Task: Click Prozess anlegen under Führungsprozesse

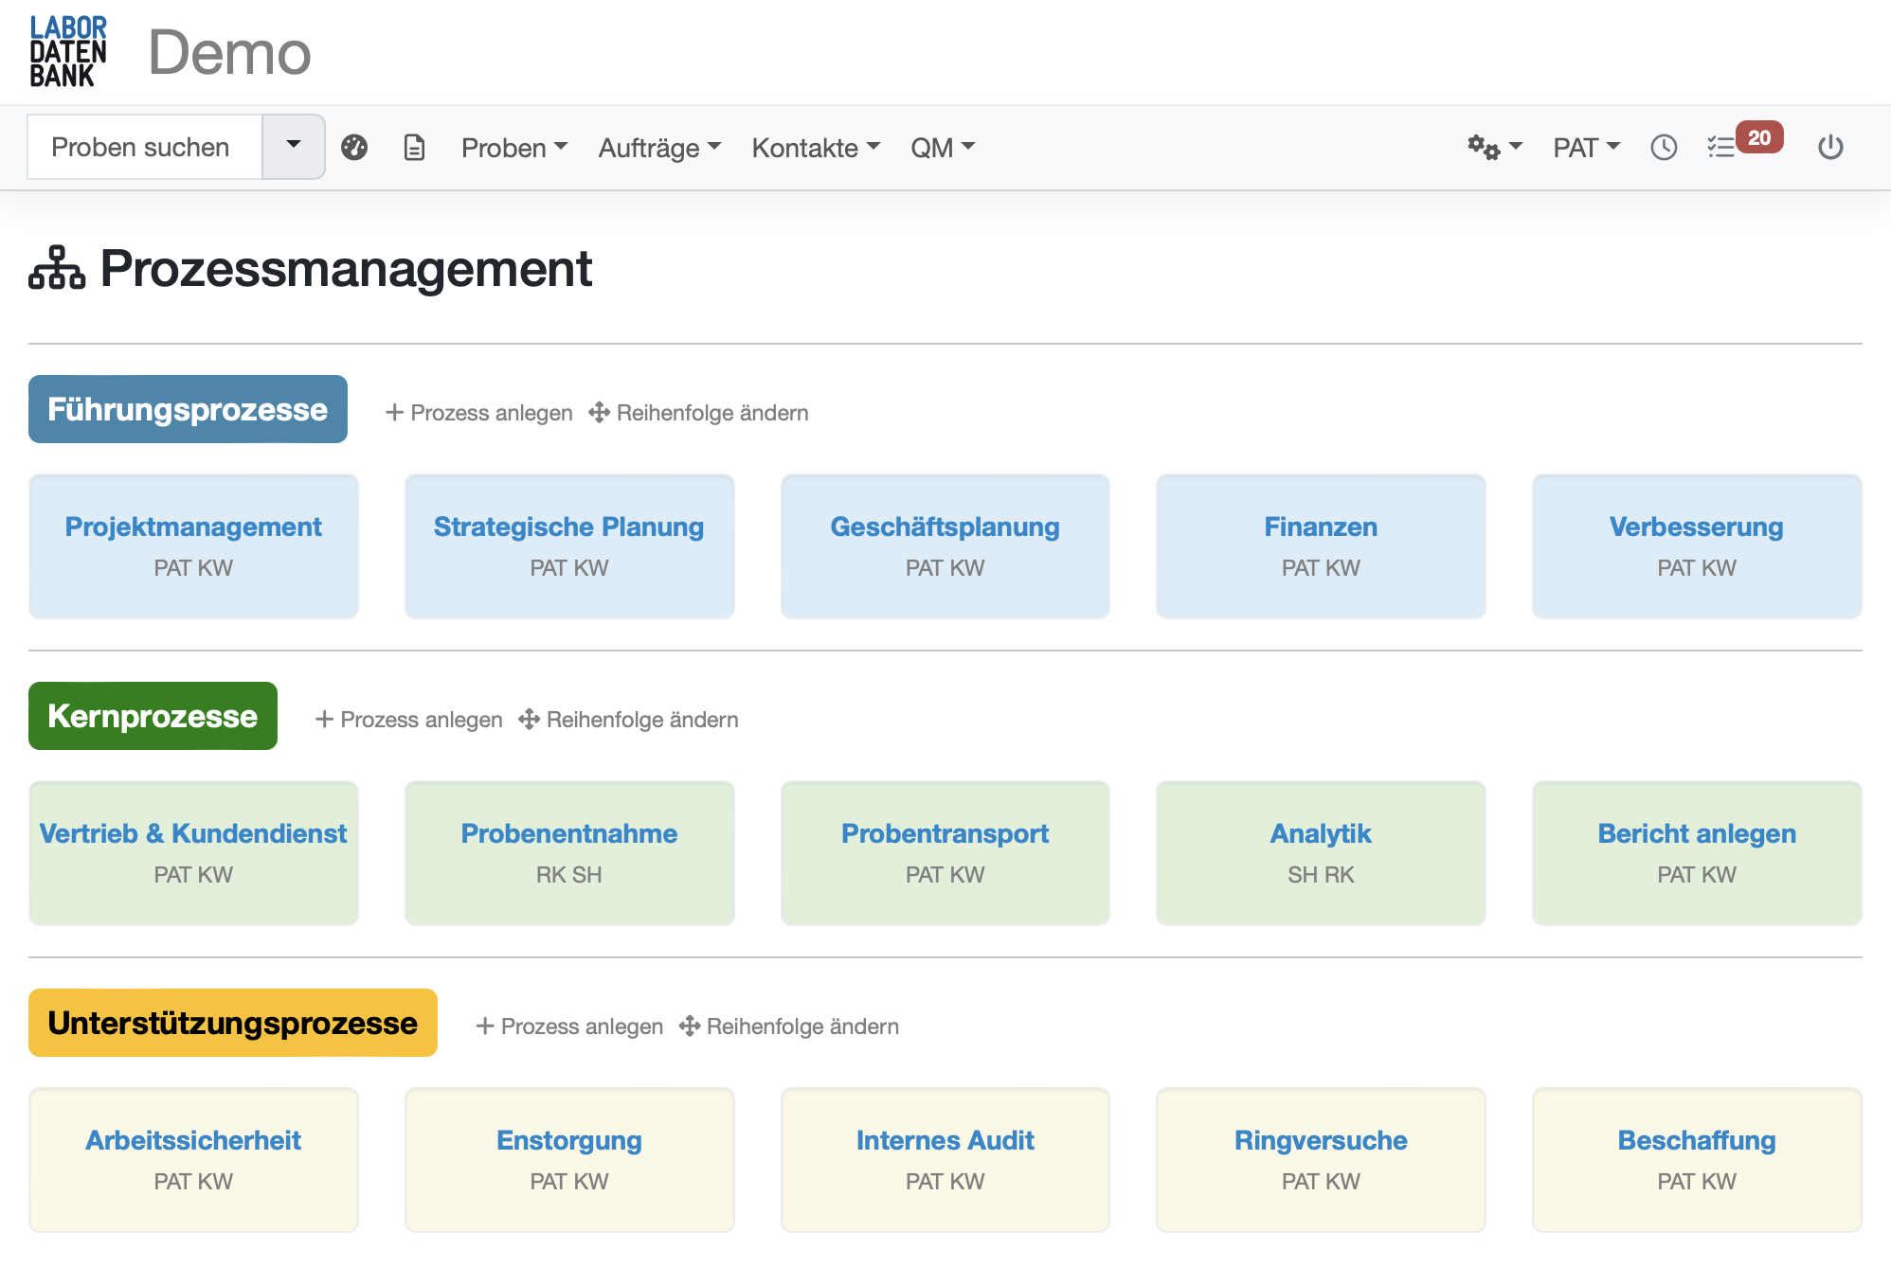Action: coord(479,412)
